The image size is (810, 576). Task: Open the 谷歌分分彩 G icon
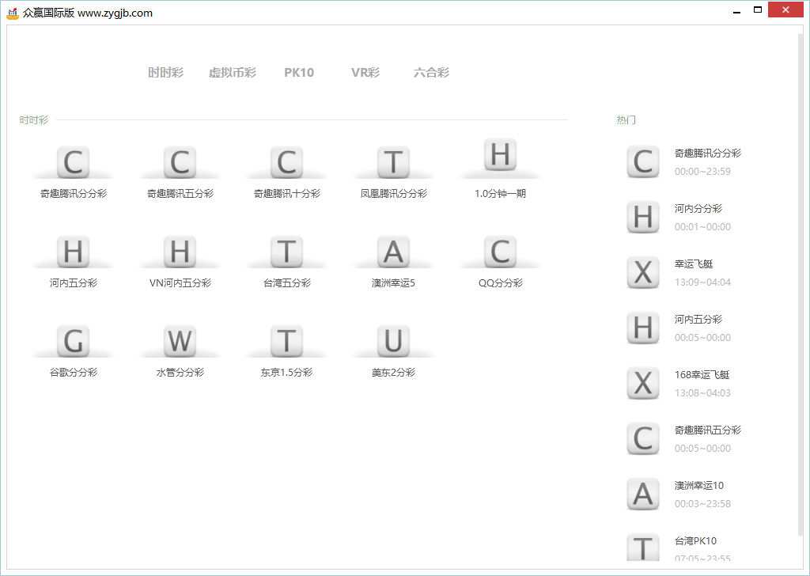73,341
